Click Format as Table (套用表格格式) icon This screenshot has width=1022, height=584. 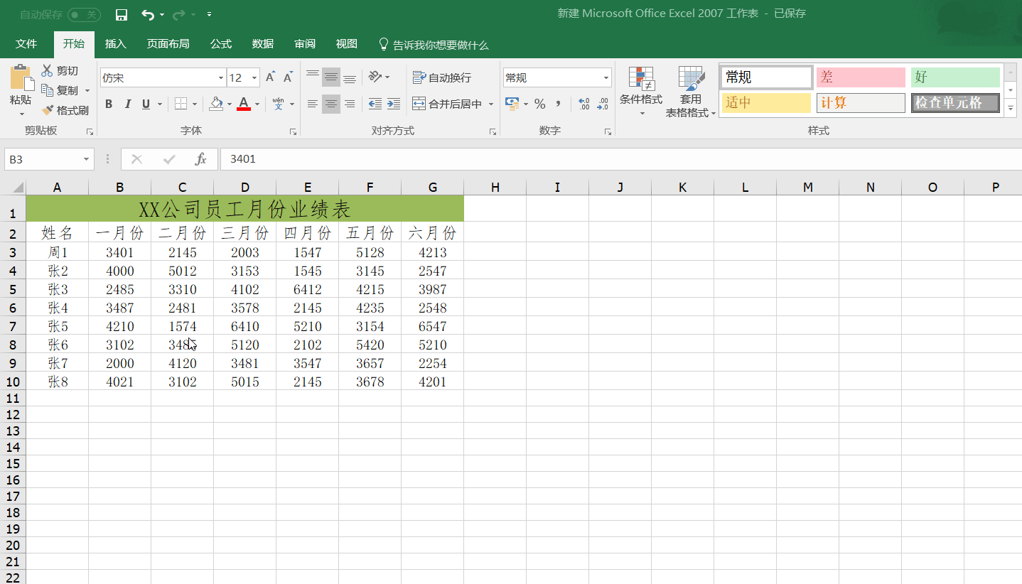(691, 78)
